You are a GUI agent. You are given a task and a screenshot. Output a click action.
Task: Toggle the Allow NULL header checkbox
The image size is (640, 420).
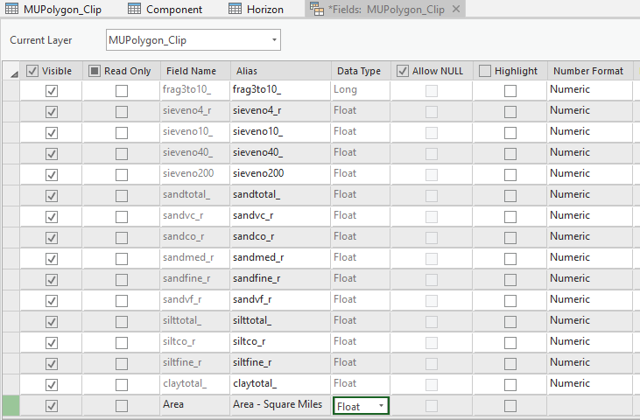(403, 71)
